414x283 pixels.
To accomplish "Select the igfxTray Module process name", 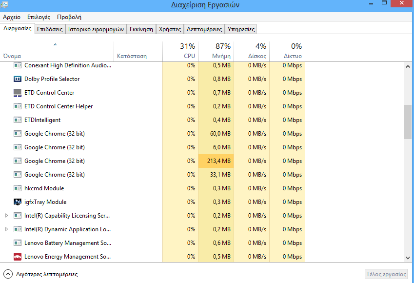I will (45, 202).
